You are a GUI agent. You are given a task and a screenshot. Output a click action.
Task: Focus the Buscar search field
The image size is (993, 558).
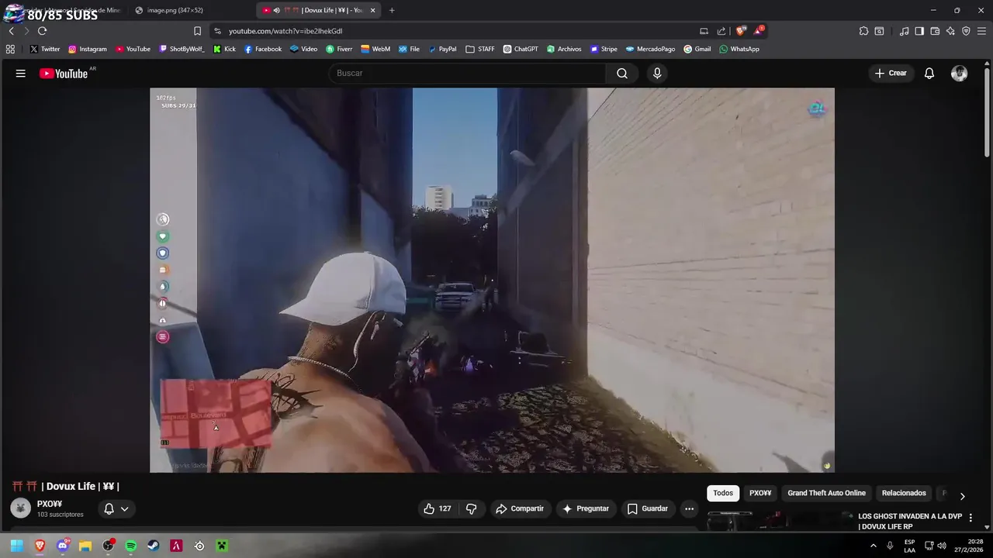[467, 73]
